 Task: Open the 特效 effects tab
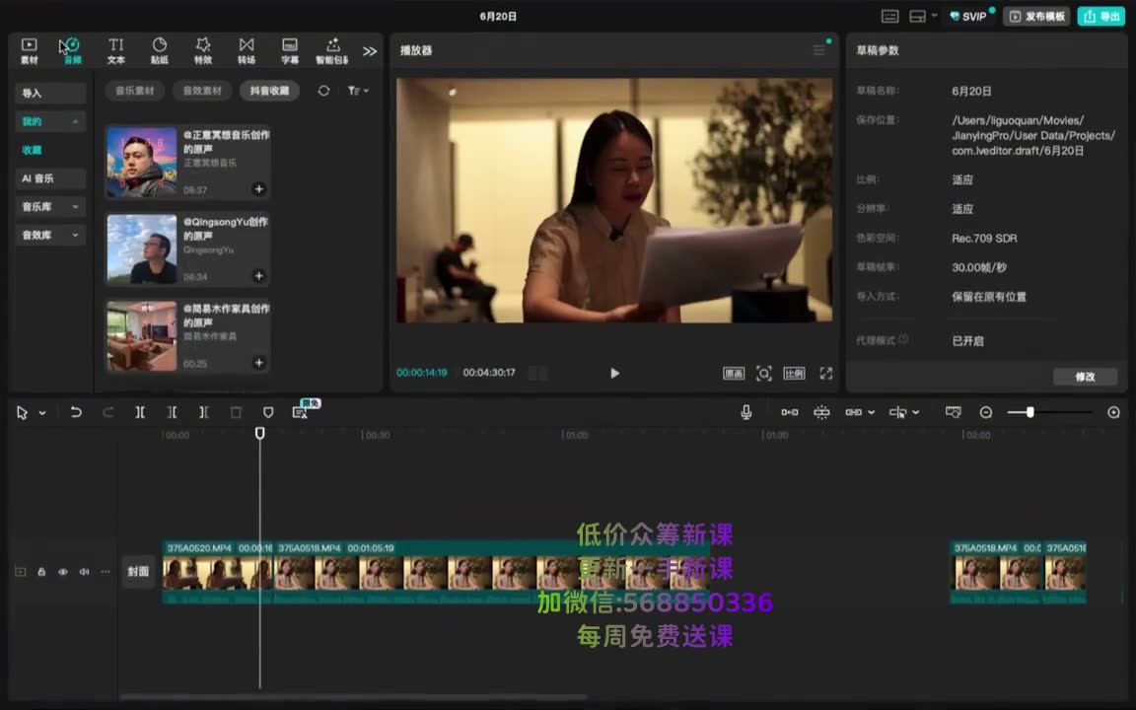[203, 50]
